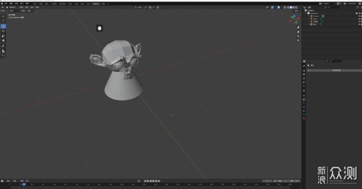Toggle camera view in the viewport
This screenshot has width=362, height=189.
[x=298, y=36]
